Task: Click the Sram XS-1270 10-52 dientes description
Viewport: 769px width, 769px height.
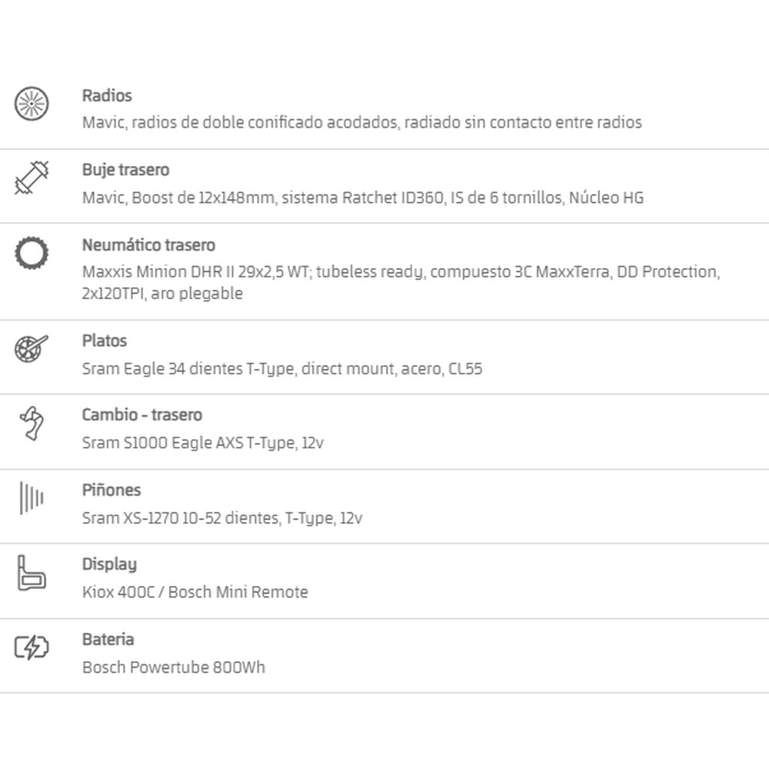Action: [x=222, y=518]
